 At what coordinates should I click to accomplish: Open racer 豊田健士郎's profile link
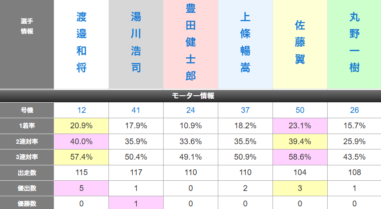pos(191,42)
